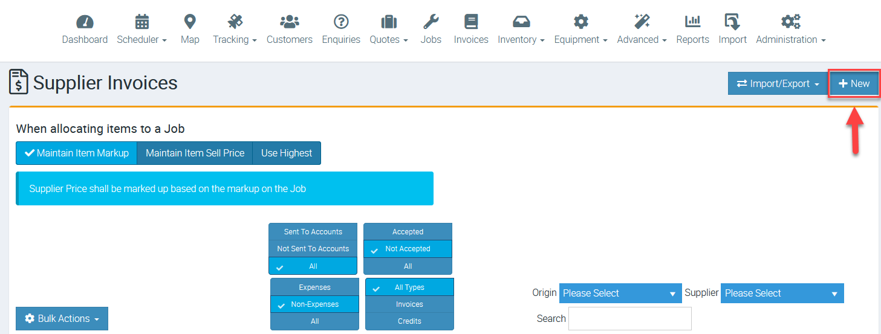Filter by Credits type
881x334 pixels.
tap(409, 321)
